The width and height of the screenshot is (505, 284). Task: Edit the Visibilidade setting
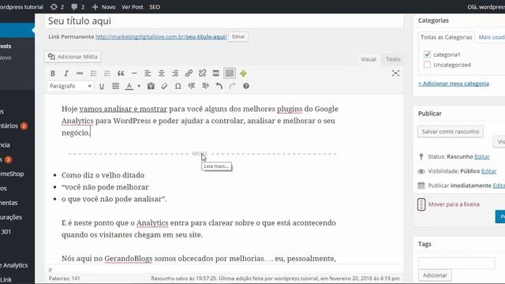tap(488, 171)
